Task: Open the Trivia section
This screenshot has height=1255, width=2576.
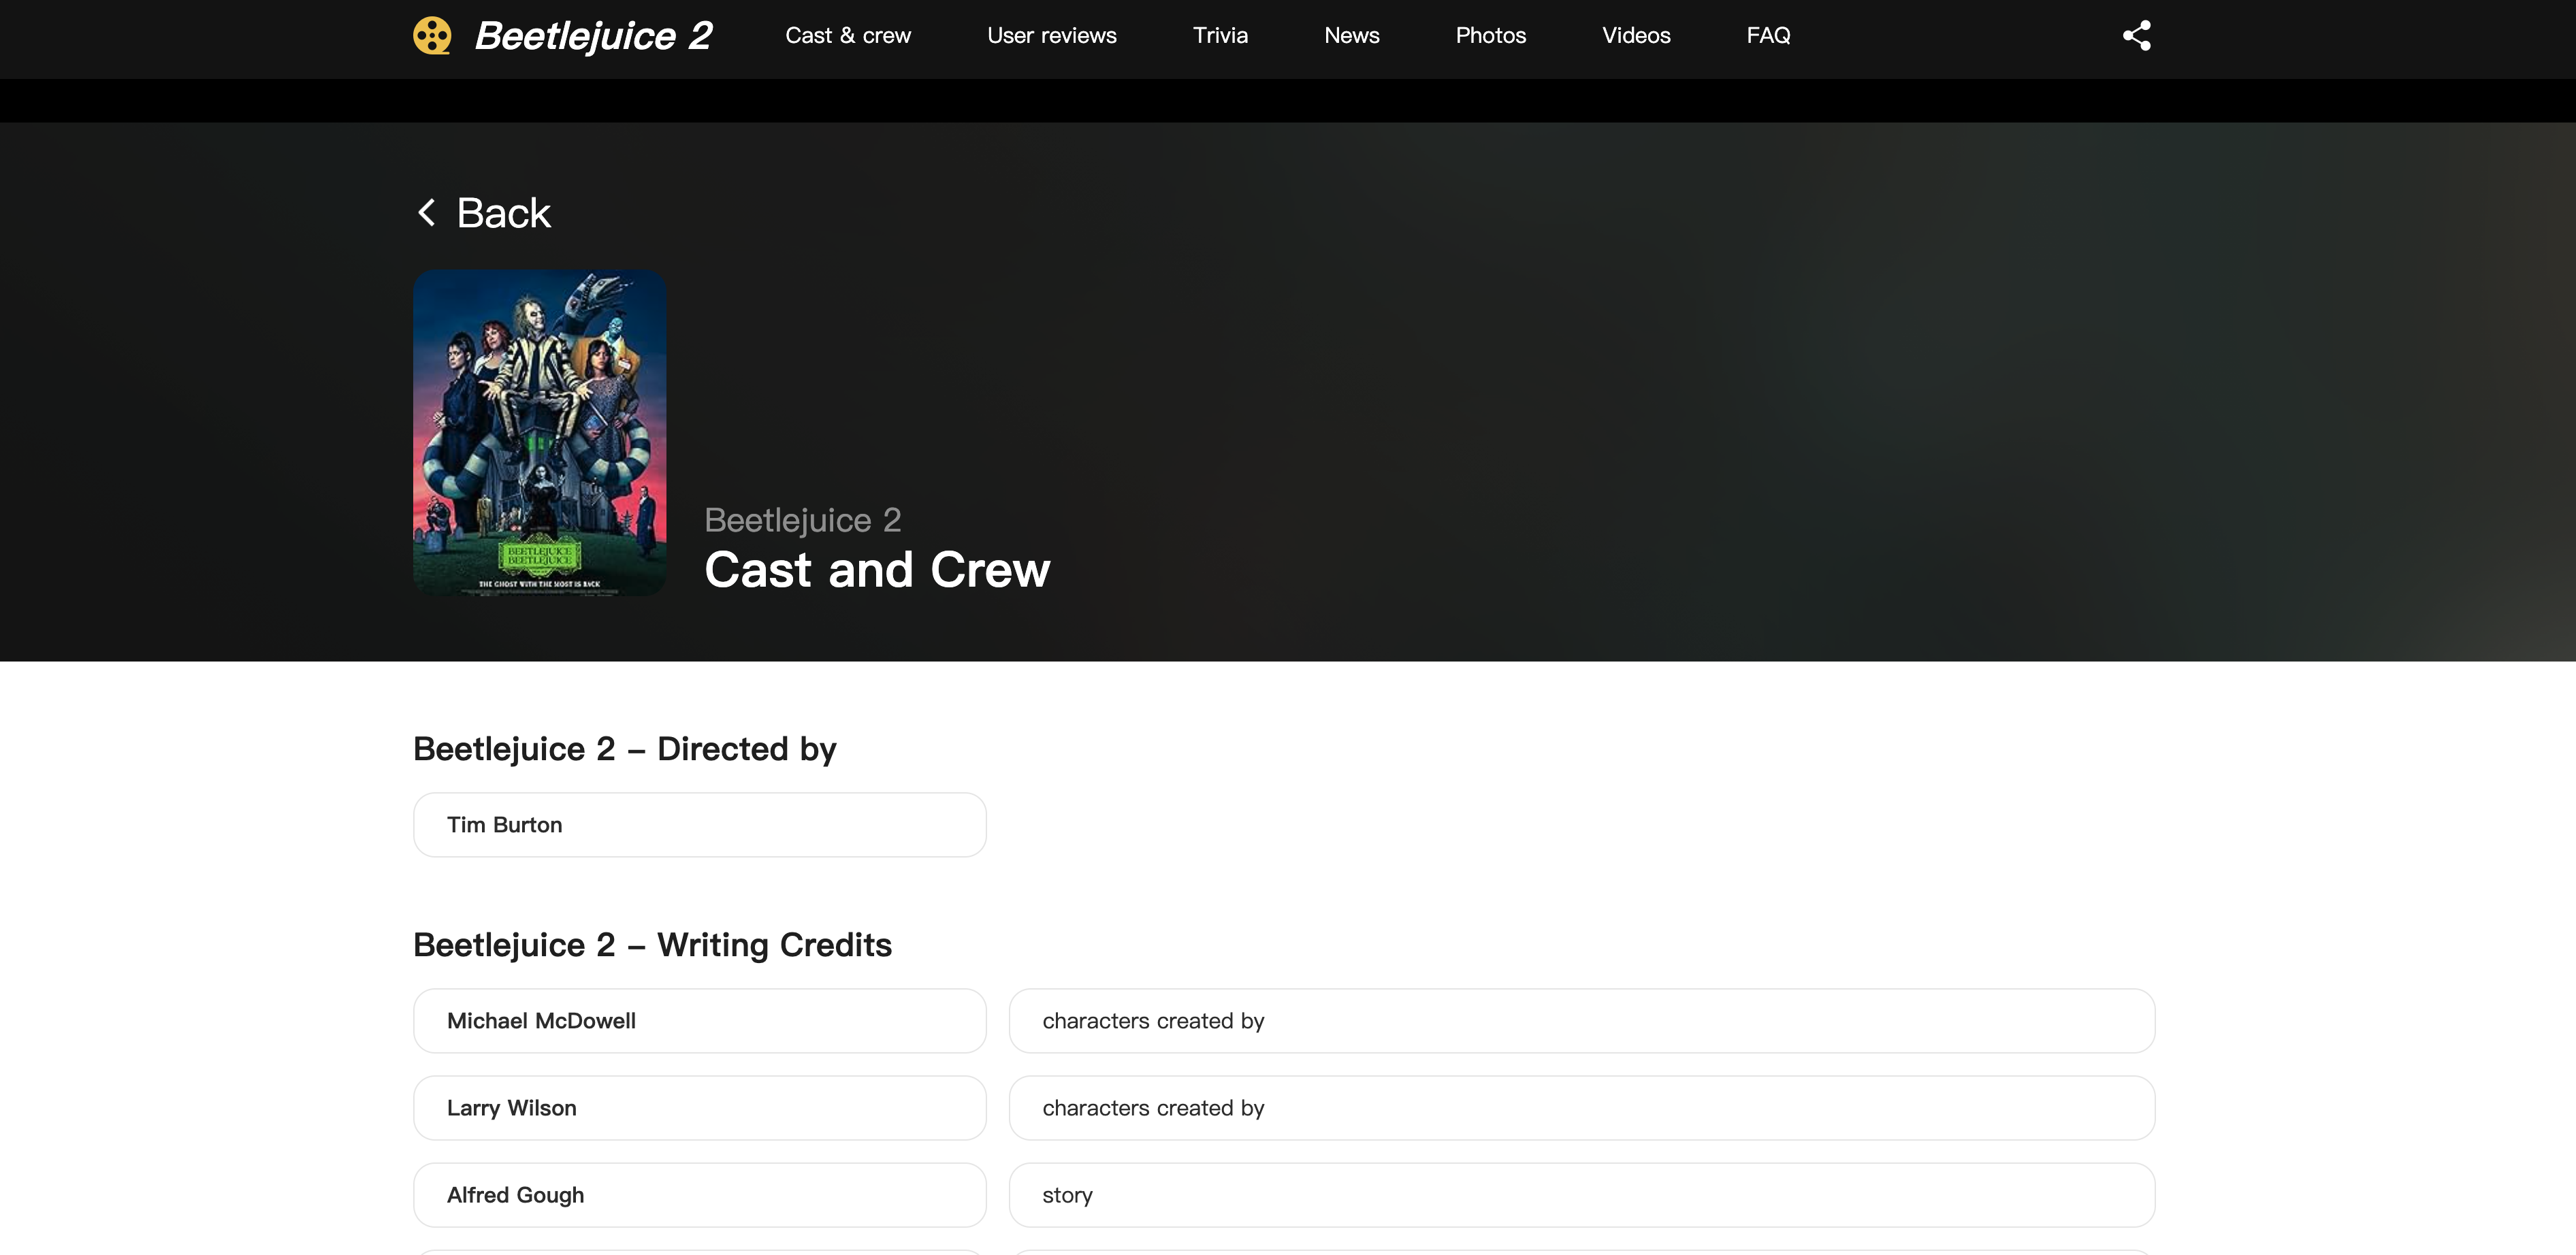Action: (1220, 36)
